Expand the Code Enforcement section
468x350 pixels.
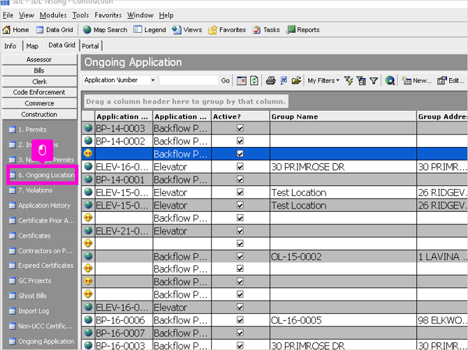pos(39,92)
